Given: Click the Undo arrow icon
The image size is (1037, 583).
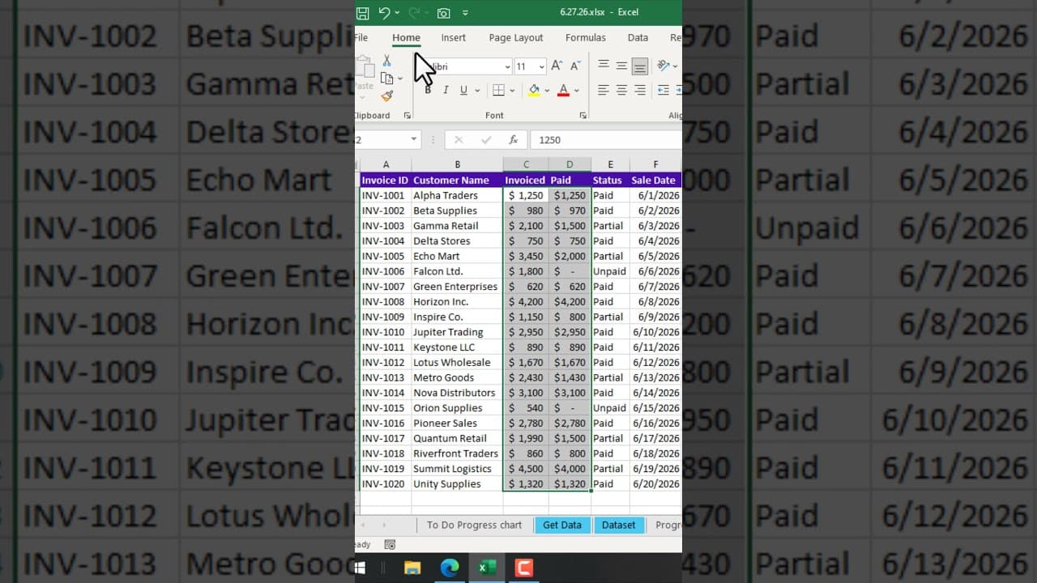Looking at the screenshot, I should point(384,13).
